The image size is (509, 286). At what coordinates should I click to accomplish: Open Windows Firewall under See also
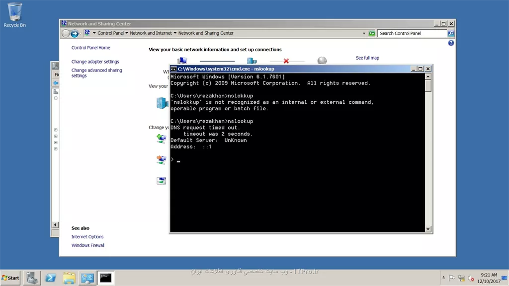87,245
